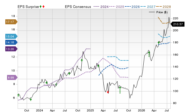Click the 16 label on the EPS axis
Screen dimensions: 188x112
(x=13, y=30)
